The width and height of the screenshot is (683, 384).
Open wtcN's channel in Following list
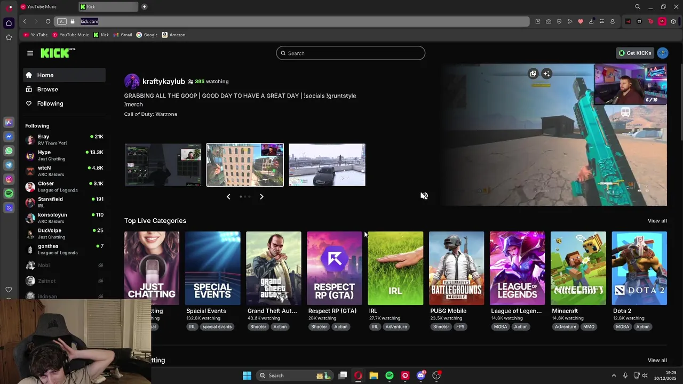tap(64, 171)
